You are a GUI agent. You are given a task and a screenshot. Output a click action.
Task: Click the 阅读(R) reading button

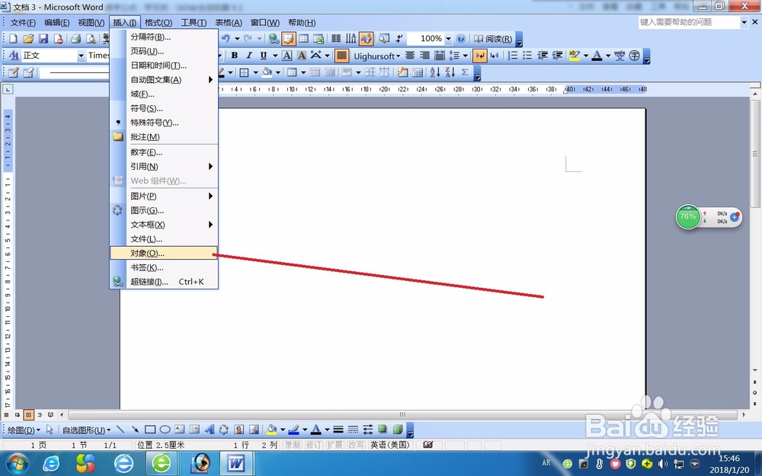click(493, 39)
